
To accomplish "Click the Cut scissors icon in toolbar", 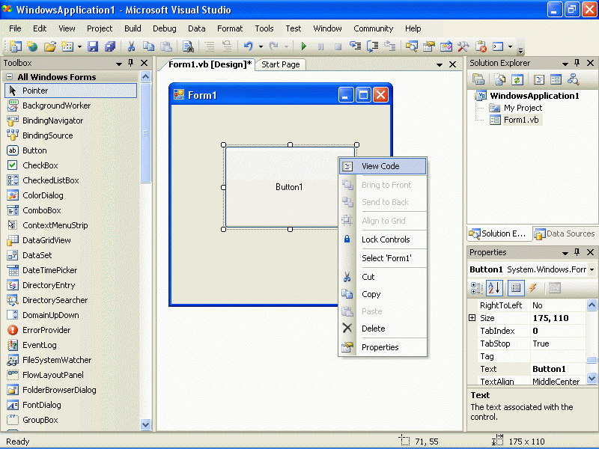I will (131, 46).
